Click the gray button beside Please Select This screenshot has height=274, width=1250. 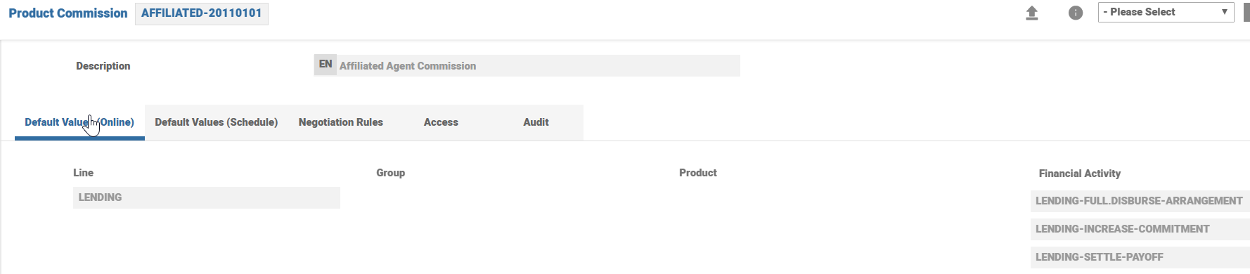pyautogui.click(x=1246, y=13)
